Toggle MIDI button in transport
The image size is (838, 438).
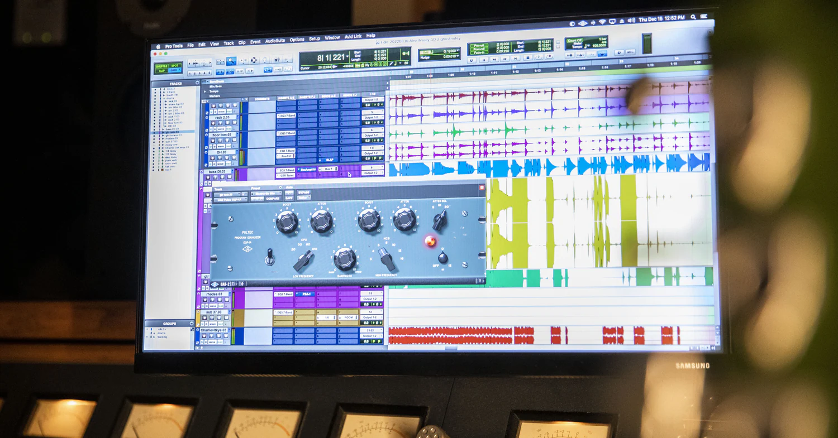pos(631,52)
